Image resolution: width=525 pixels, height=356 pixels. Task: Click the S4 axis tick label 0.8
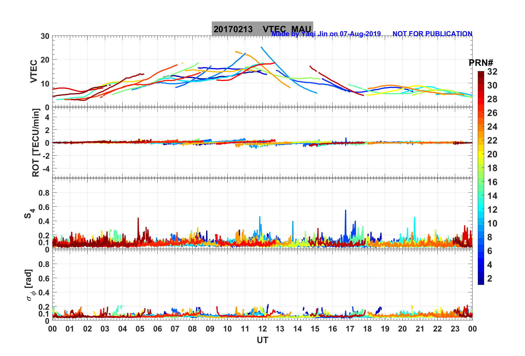pyautogui.click(x=44, y=193)
